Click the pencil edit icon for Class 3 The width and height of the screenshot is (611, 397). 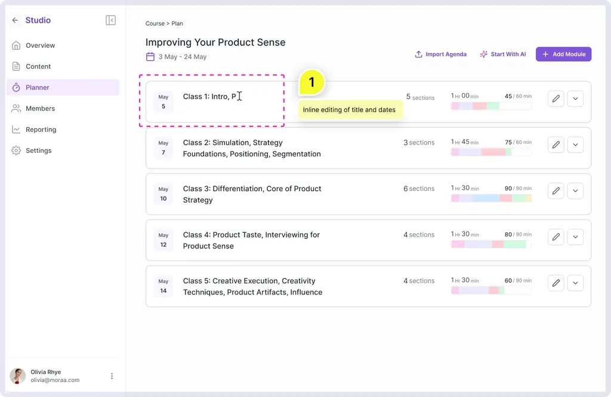point(556,190)
